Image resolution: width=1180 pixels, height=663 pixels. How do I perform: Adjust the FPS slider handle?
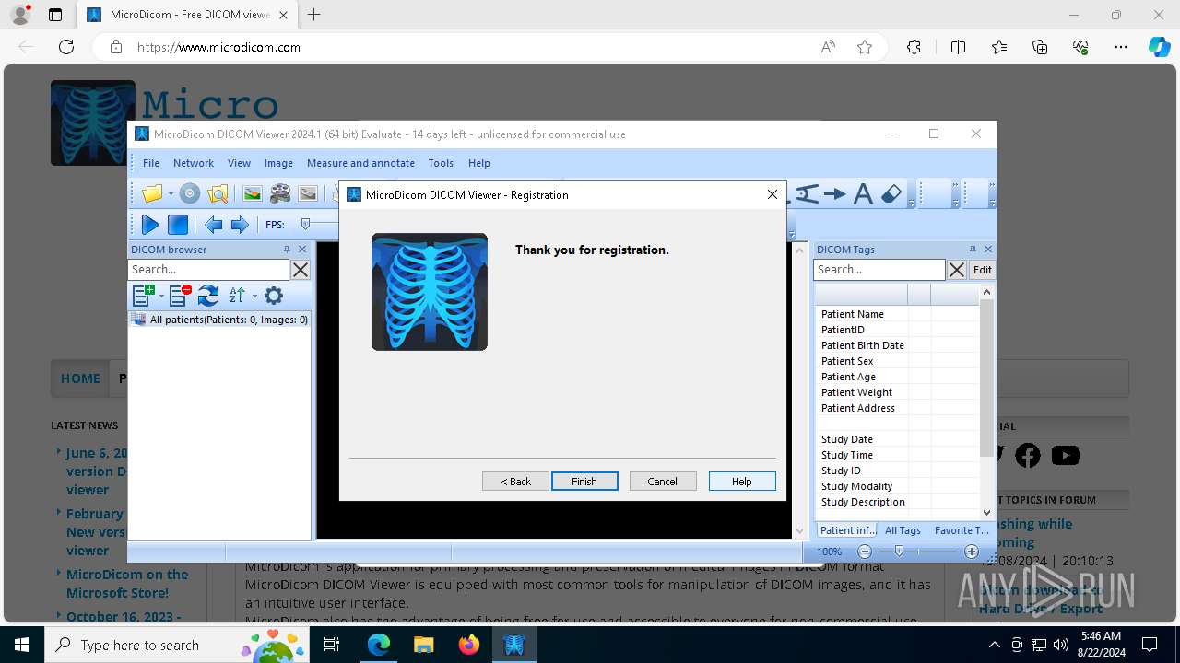[x=305, y=224]
